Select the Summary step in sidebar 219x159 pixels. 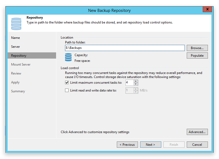(18, 91)
